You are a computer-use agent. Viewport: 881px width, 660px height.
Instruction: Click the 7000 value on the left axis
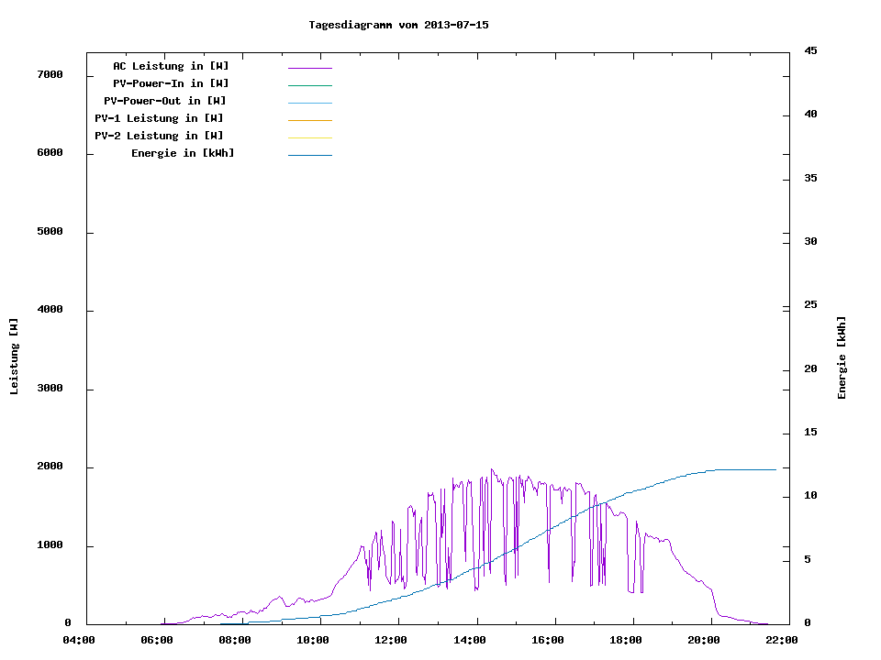pyautogui.click(x=50, y=74)
